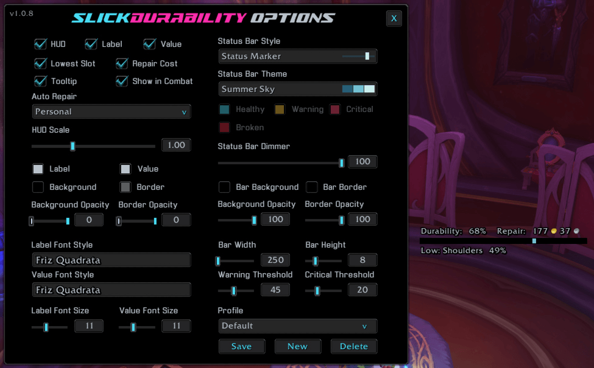Click the left Background Opacity 0 field
The height and width of the screenshot is (368, 594).
89,220
